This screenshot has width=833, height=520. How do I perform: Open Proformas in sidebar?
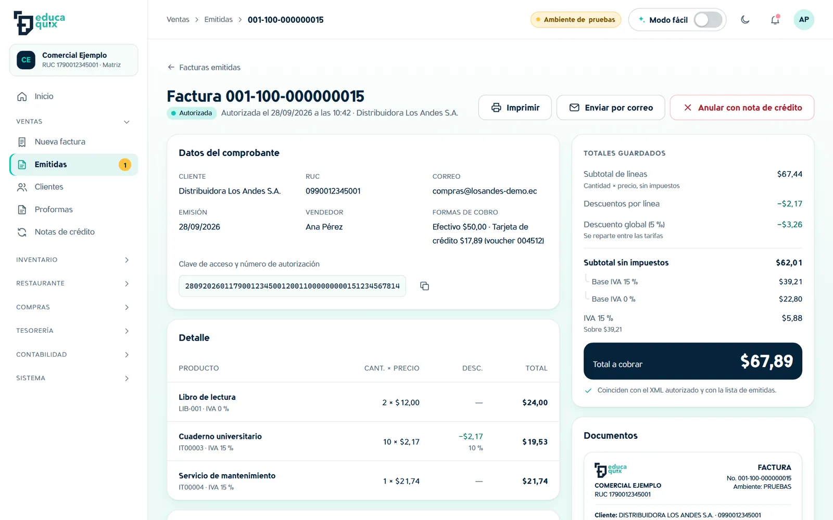pyautogui.click(x=73, y=210)
